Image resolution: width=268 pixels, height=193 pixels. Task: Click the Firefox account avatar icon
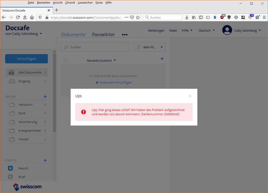pyautogui.click(x=236, y=18)
